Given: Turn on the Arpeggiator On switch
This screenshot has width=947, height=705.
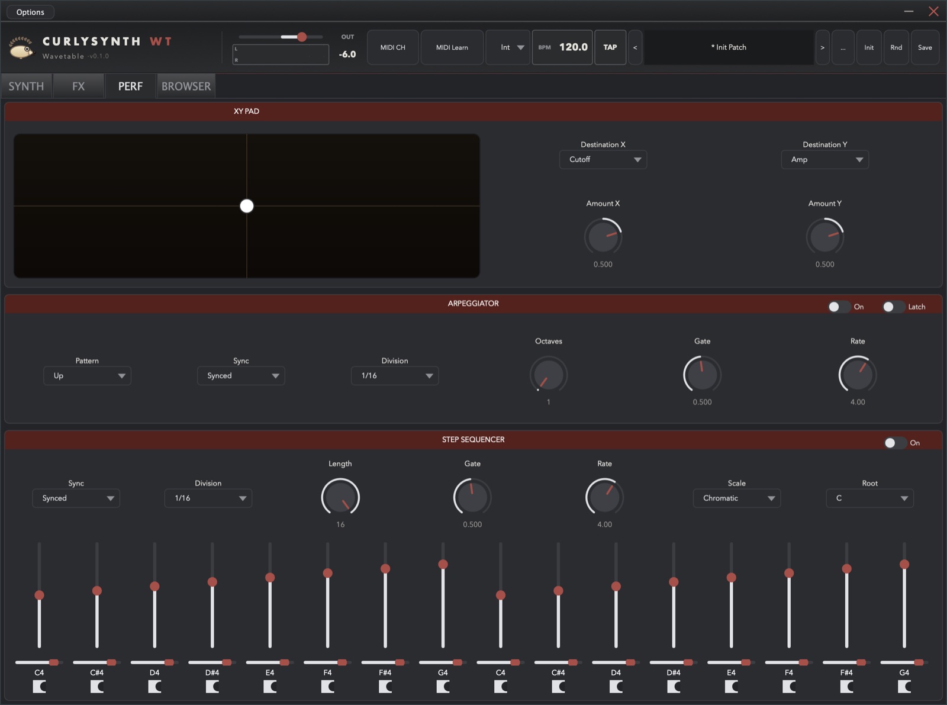Looking at the screenshot, I should (x=839, y=307).
